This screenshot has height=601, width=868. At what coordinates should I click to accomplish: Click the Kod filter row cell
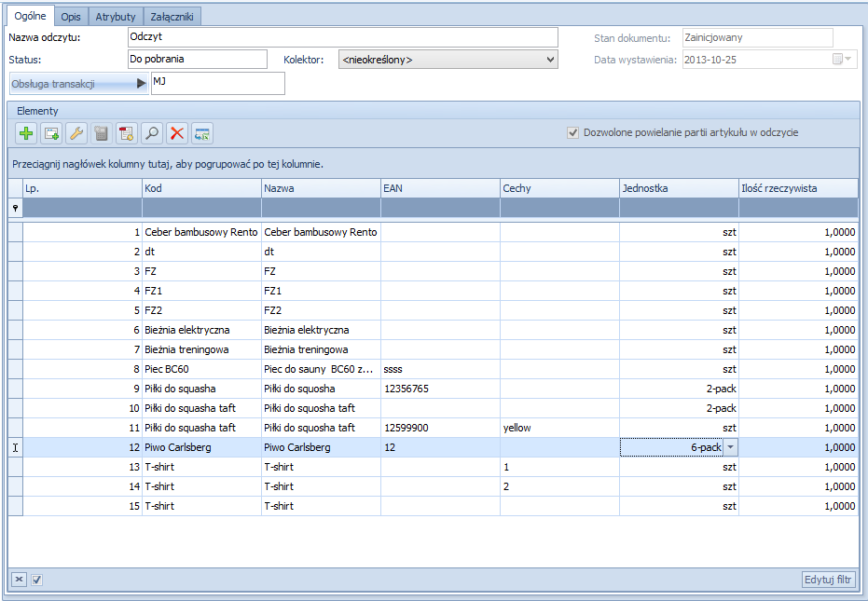[201, 208]
